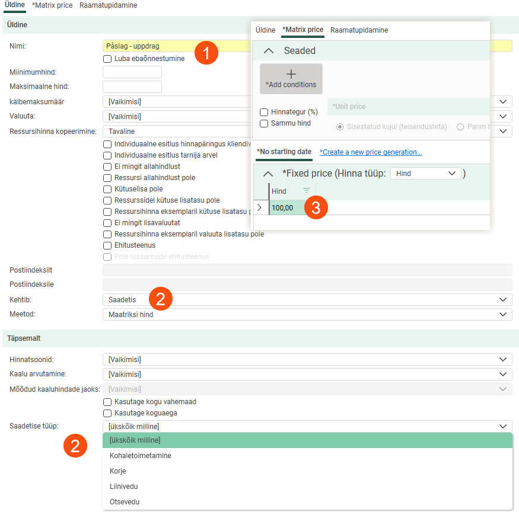Screen dimensions: 519x515
Task: Collapse the Seaded section chevron
Action: tap(268, 51)
